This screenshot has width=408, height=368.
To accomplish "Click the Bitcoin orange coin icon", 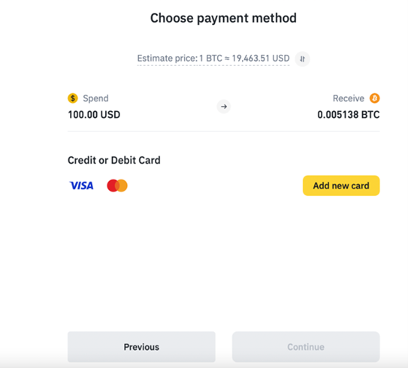I will [x=375, y=98].
